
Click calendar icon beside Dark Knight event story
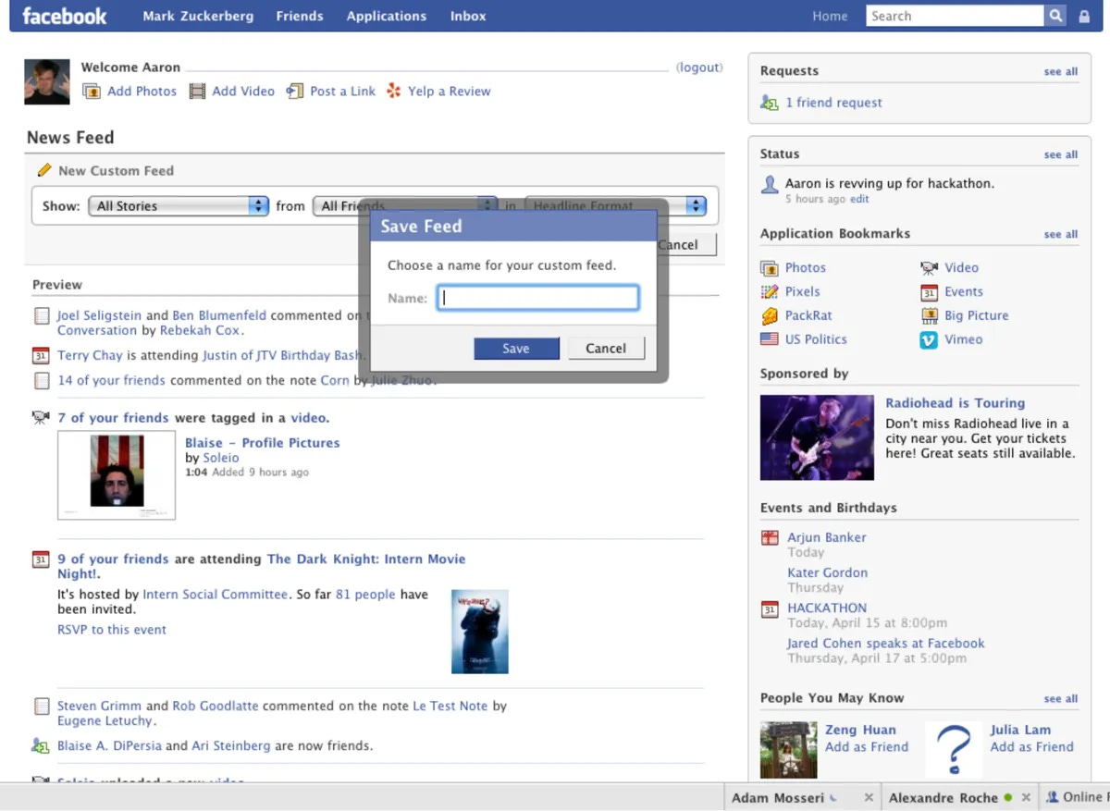[x=41, y=559]
